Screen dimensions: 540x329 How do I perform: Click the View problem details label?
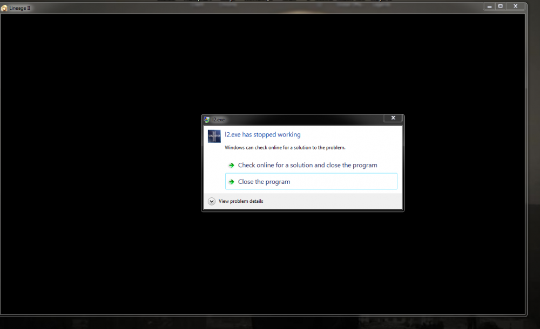click(x=241, y=201)
